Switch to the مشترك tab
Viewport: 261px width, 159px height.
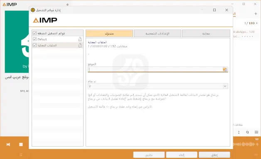click(109, 34)
